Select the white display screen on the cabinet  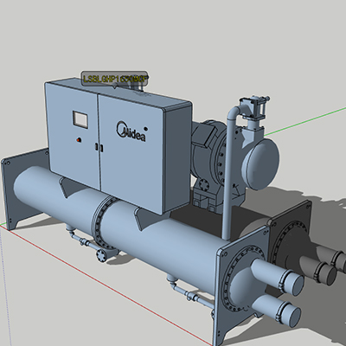tap(80, 119)
